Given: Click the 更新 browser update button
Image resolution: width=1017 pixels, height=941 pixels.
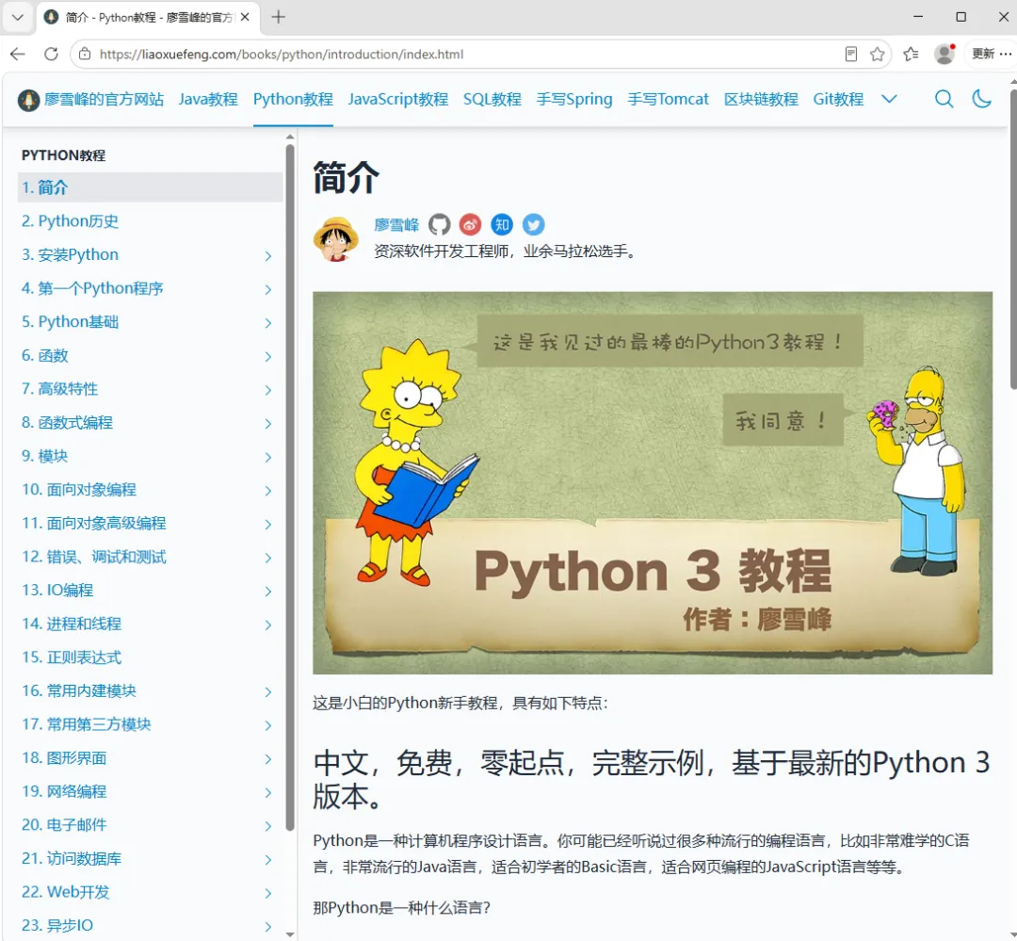Looking at the screenshot, I should (x=982, y=54).
